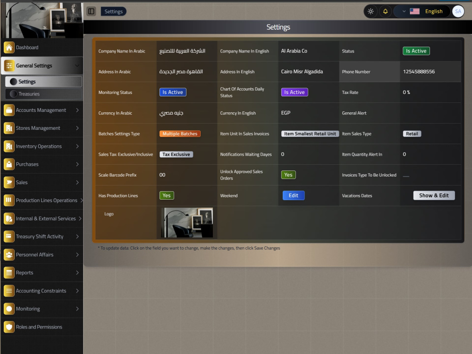Screen dimensions: 472x354
Task: Click the EGP currency value
Action: pyautogui.click(x=286, y=113)
